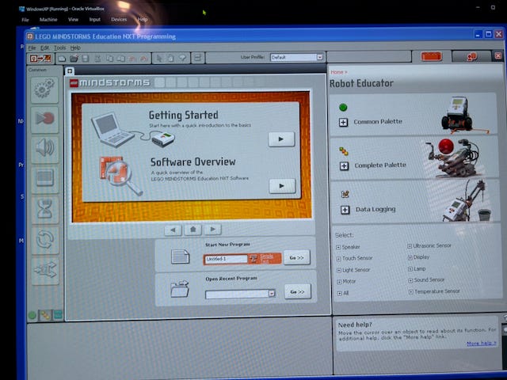The width and height of the screenshot is (507, 380).
Task: Click the Paste toolbar icon
Action: 120,59
